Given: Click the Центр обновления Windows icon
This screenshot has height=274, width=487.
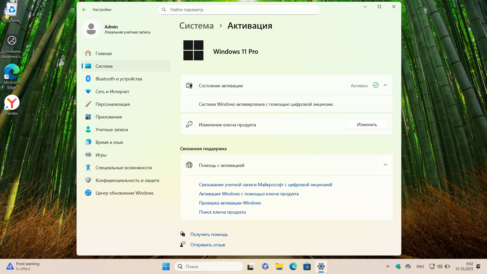Looking at the screenshot, I should coord(88,193).
